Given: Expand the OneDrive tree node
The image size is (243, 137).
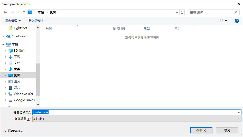Looking at the screenshot, I should coord(3,36).
